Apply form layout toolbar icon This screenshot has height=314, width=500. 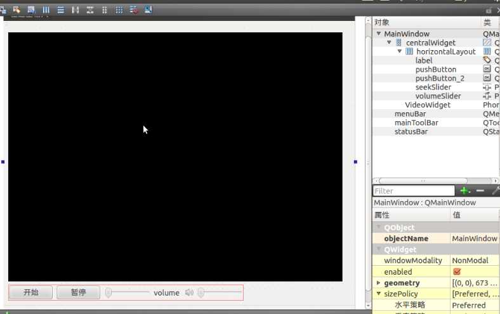click(104, 10)
